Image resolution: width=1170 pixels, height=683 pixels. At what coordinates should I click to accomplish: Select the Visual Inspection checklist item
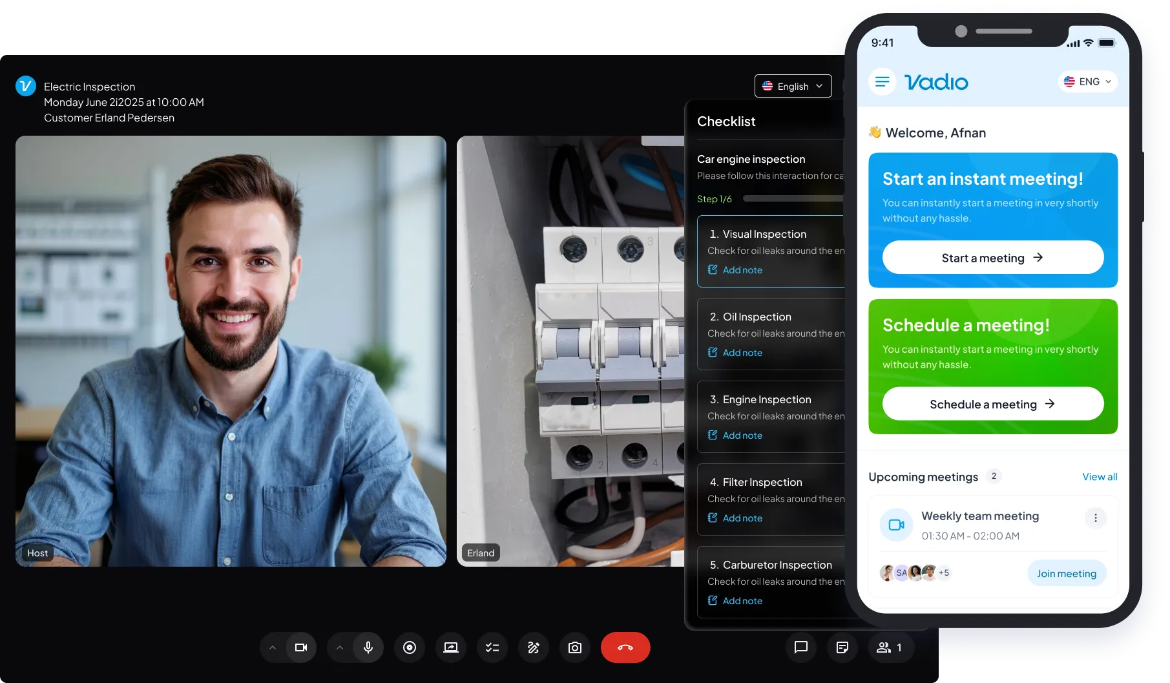771,251
